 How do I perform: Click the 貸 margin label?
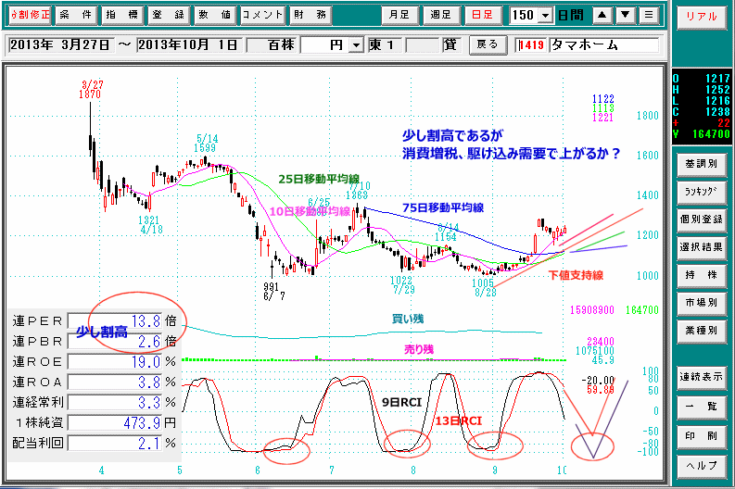tap(450, 45)
